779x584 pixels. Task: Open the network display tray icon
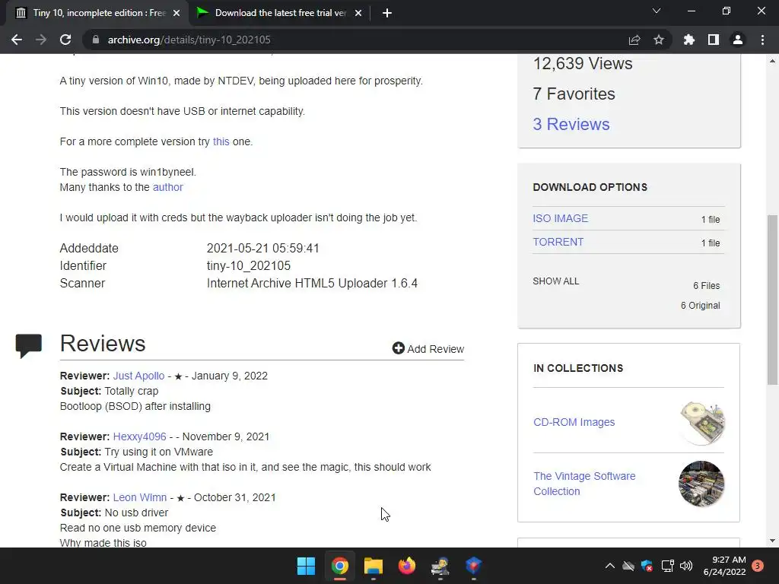point(667,566)
